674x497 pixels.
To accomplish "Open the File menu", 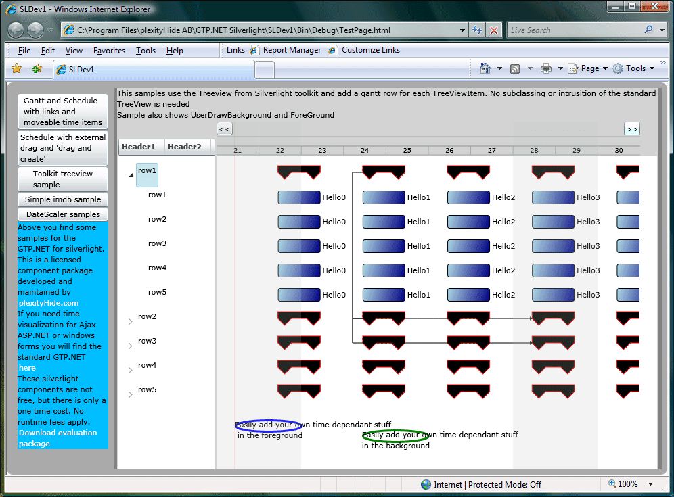I will tap(24, 51).
